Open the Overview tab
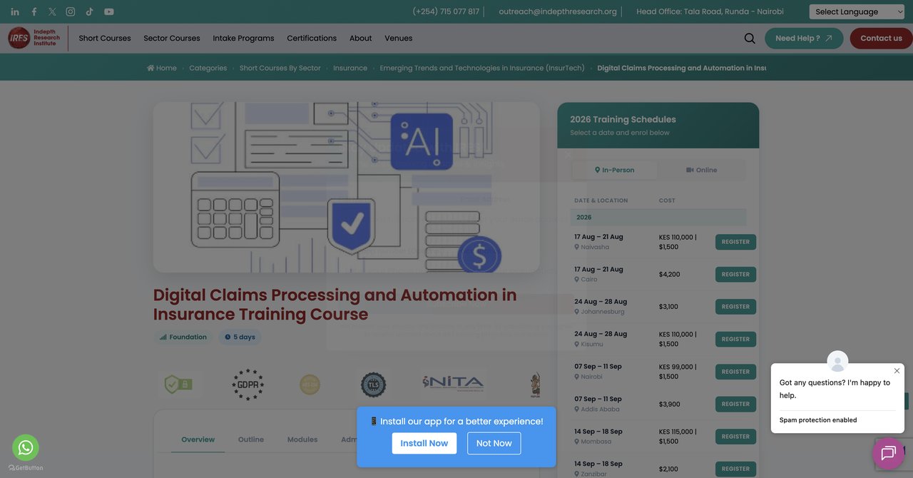 (198, 439)
